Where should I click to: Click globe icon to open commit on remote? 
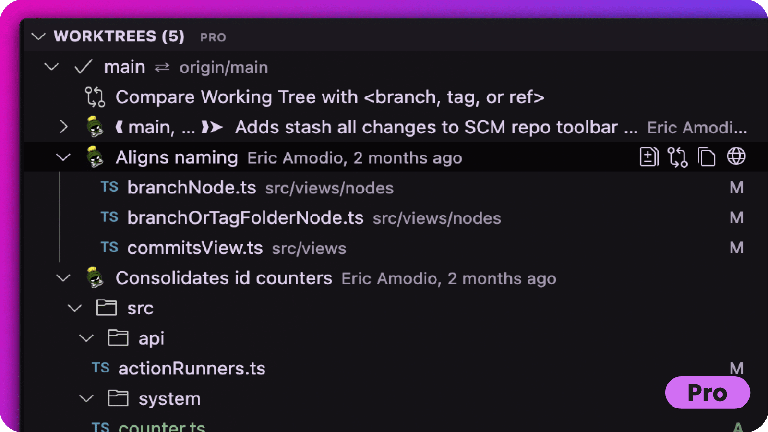pyautogui.click(x=736, y=156)
